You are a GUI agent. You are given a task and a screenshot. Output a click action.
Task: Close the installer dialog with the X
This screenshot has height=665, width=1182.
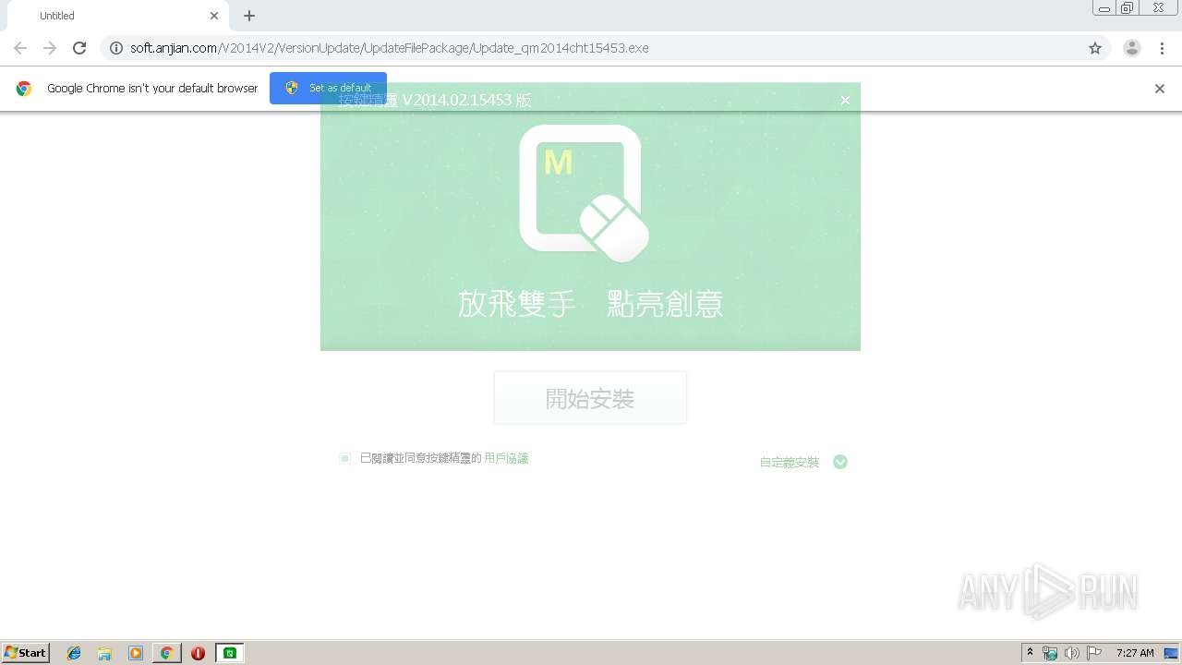tap(845, 100)
